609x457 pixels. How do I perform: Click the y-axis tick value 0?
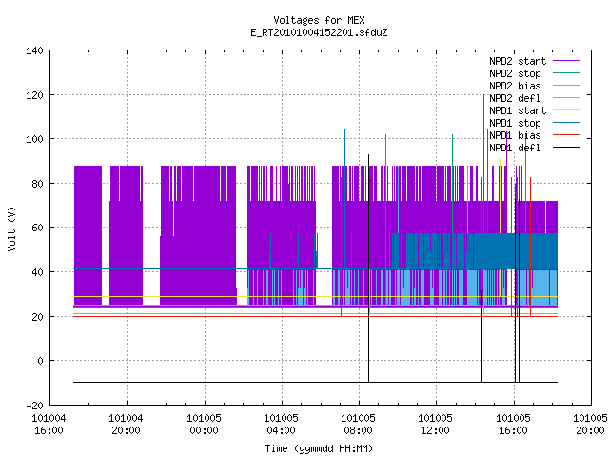40,361
